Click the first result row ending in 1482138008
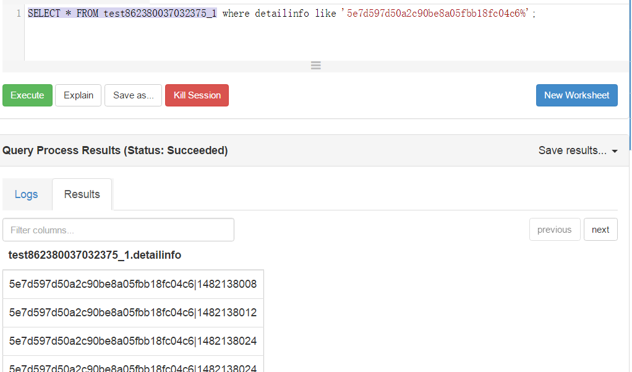Image resolution: width=632 pixels, height=372 pixels. (x=132, y=283)
